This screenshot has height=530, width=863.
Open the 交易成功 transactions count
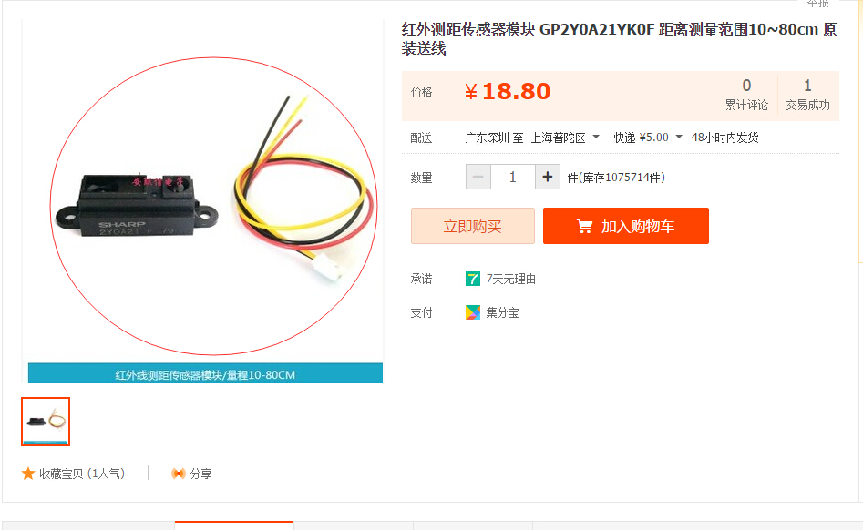pyautogui.click(x=807, y=95)
